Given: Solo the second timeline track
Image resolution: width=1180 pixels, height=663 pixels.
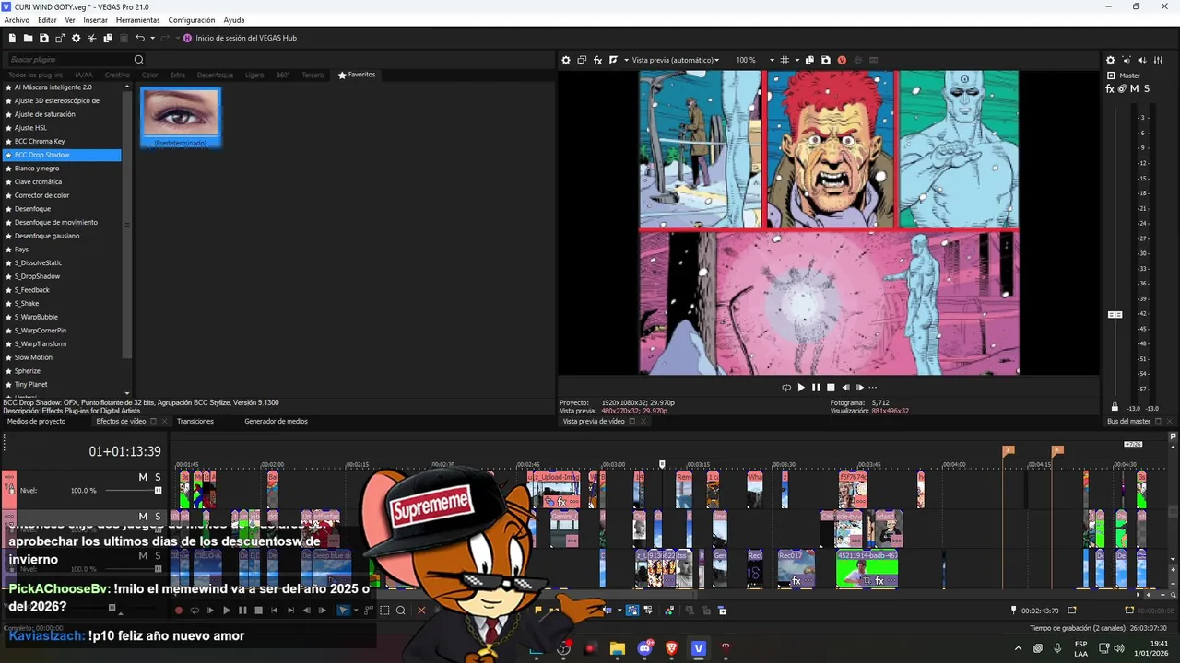Looking at the screenshot, I should point(158,517).
